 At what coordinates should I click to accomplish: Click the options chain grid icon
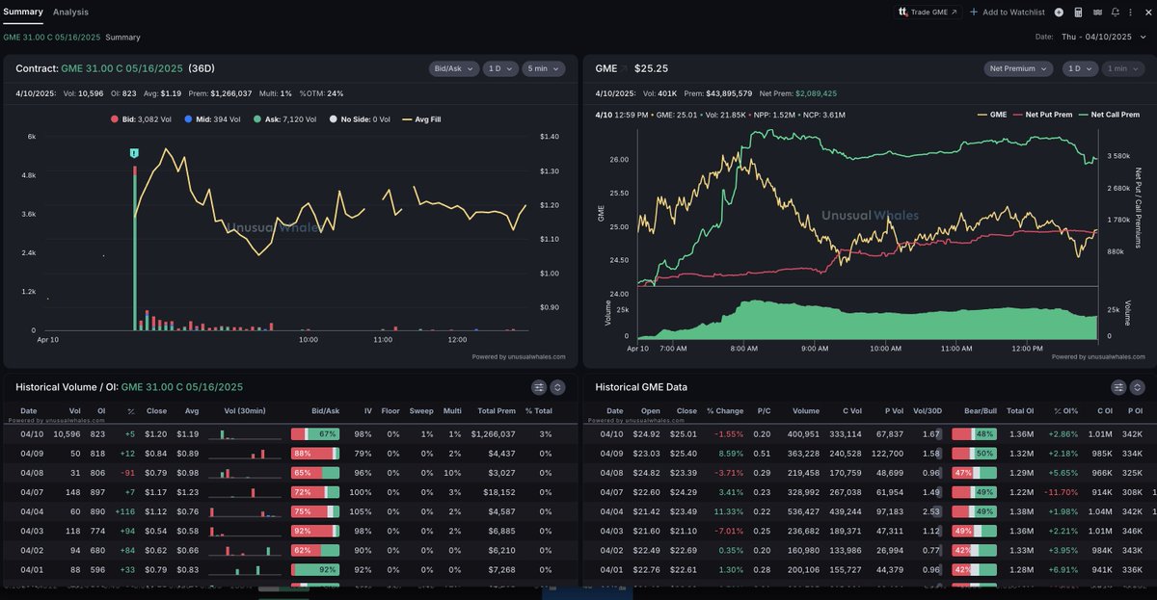pos(1097,12)
